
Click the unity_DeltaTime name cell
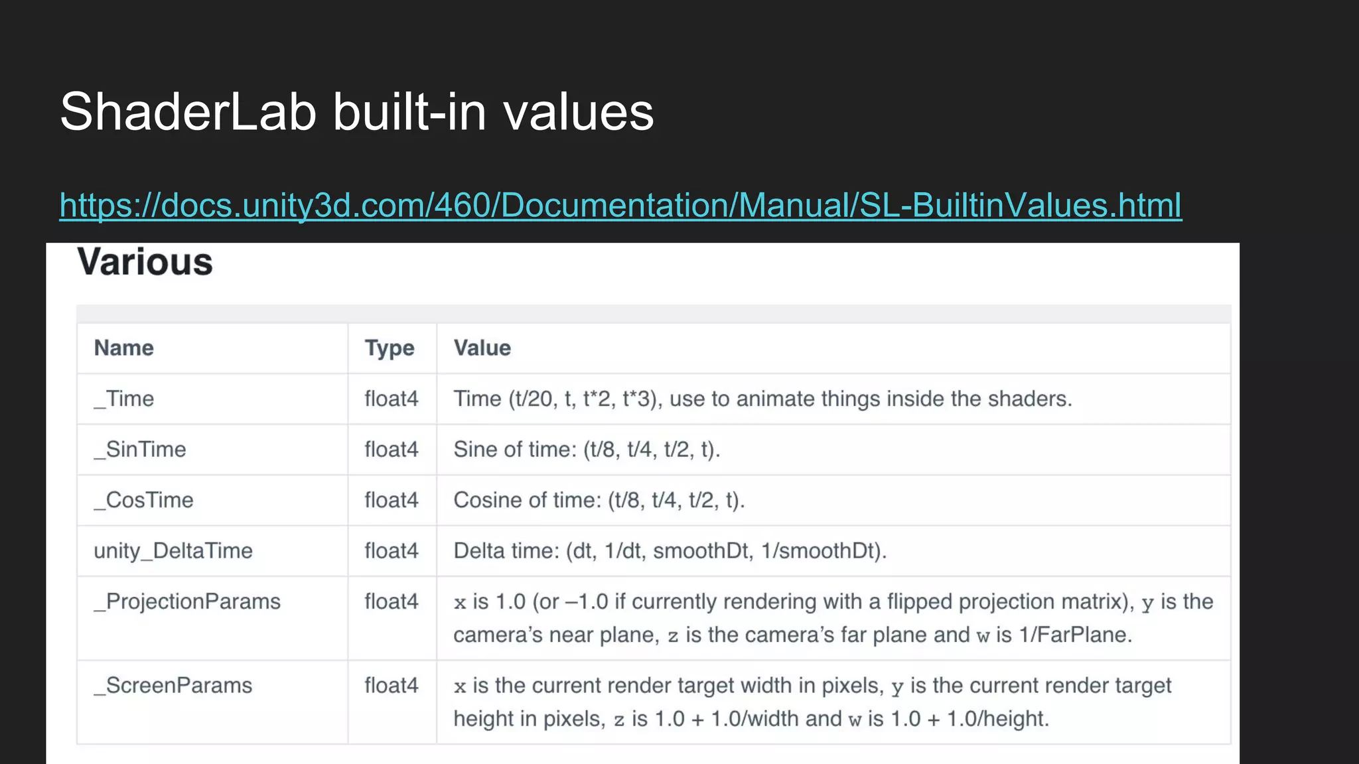173,551
